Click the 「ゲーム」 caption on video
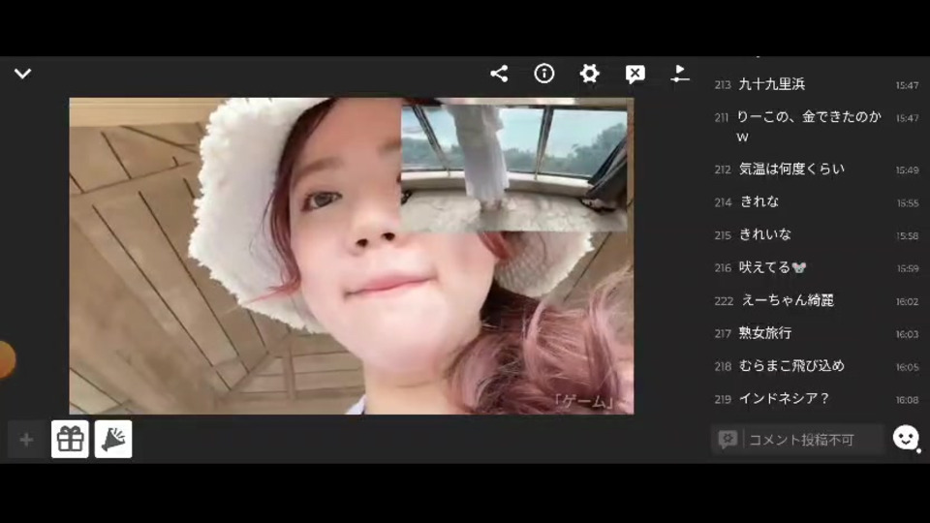 [583, 401]
